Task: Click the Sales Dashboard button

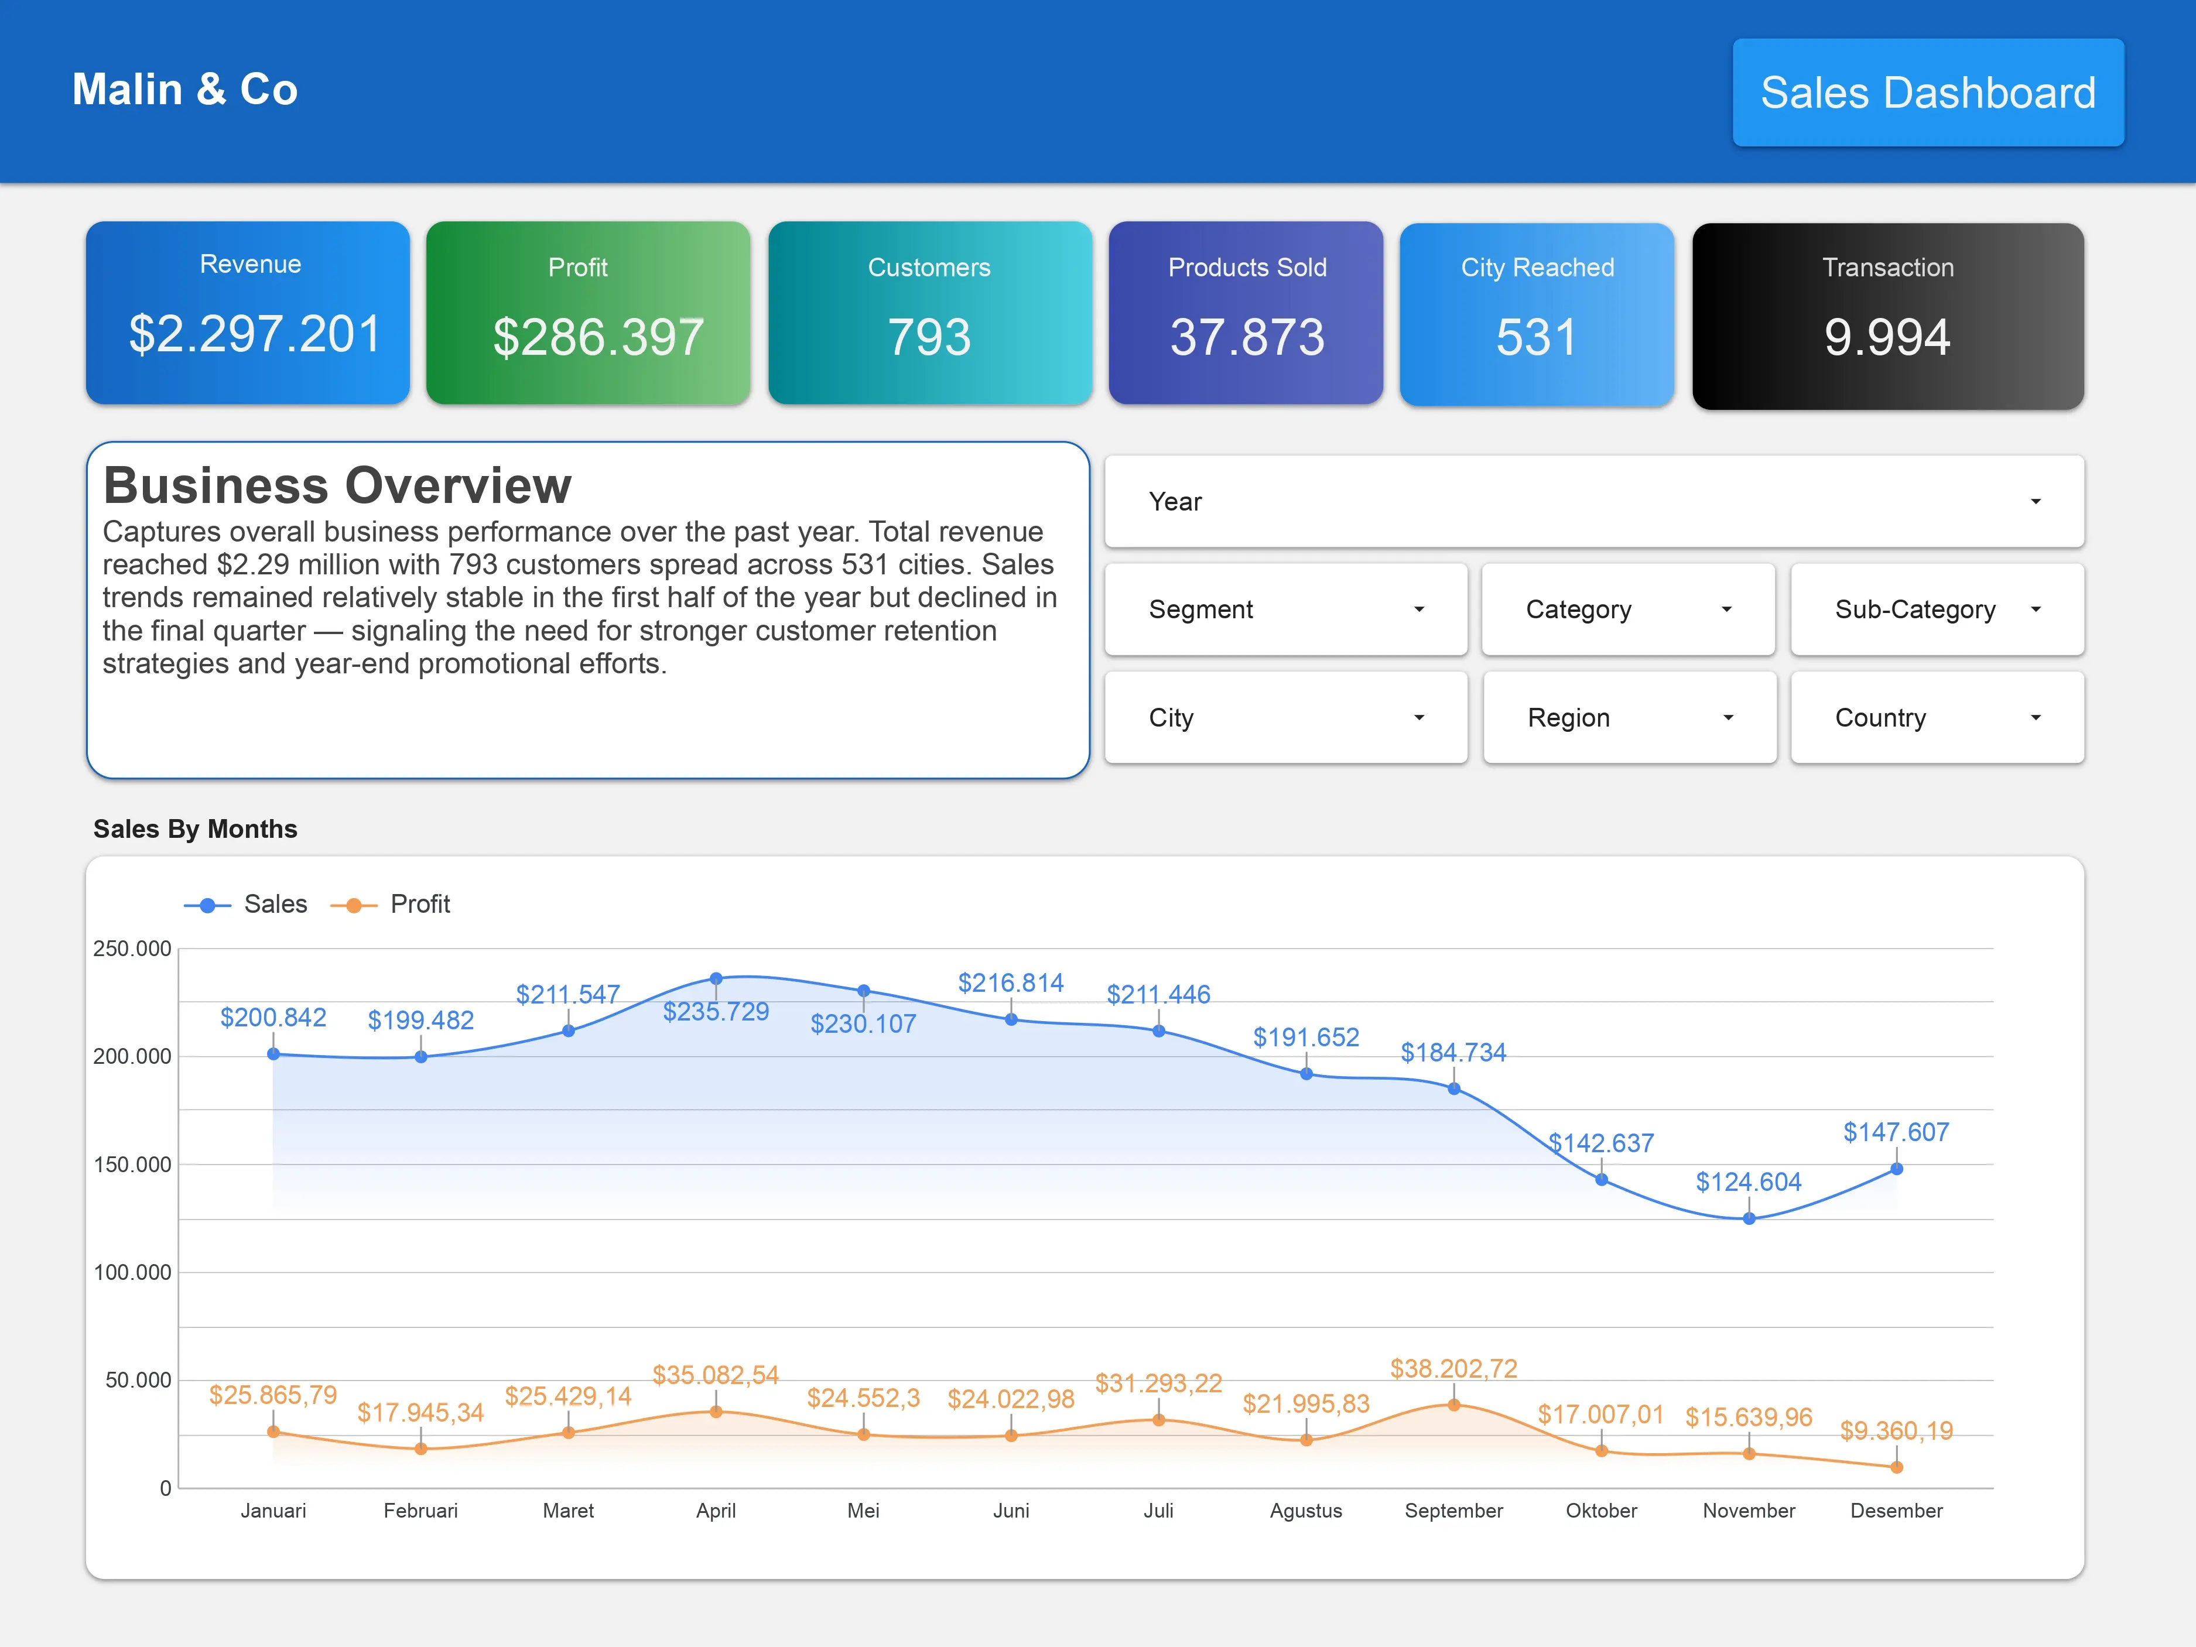Action: pyautogui.click(x=1927, y=93)
